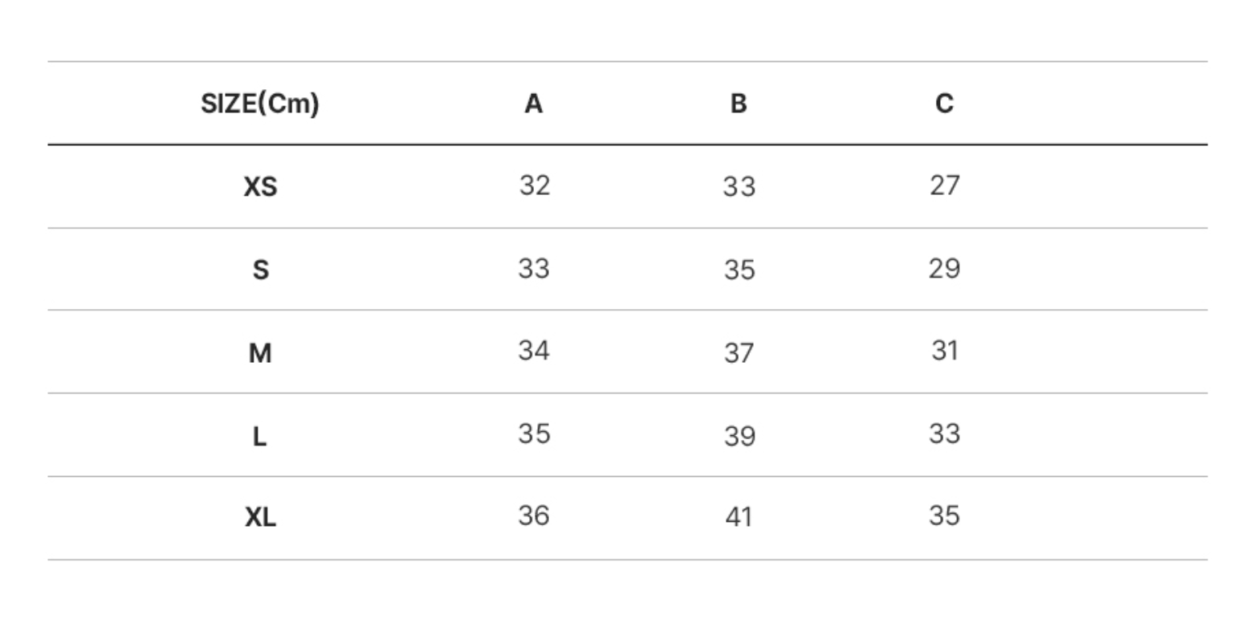Select M row C value 31

click(x=945, y=351)
